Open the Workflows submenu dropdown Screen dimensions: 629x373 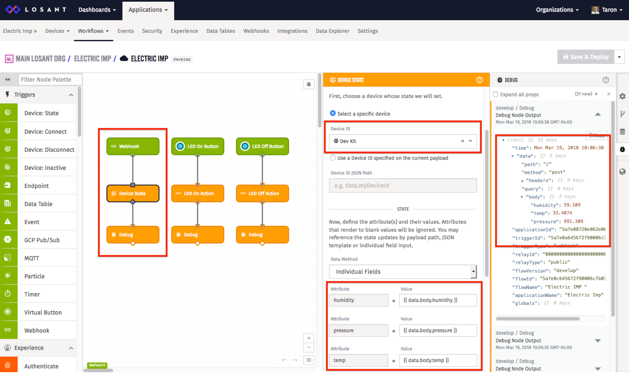click(x=93, y=31)
